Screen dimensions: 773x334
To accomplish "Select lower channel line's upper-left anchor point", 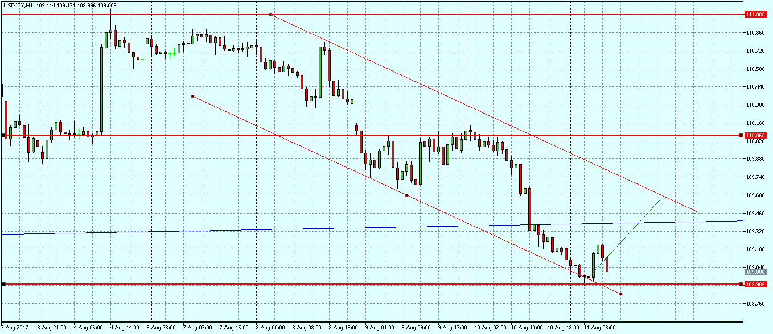I will 193,97.
